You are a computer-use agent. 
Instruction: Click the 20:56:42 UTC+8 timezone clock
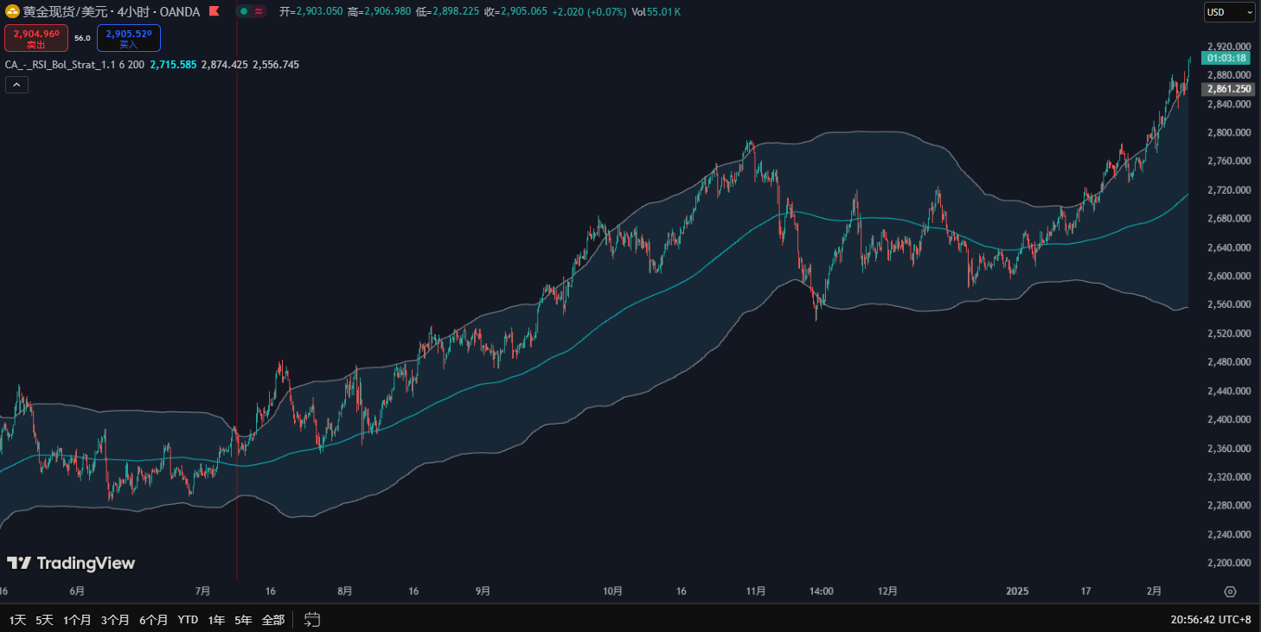click(x=1210, y=620)
